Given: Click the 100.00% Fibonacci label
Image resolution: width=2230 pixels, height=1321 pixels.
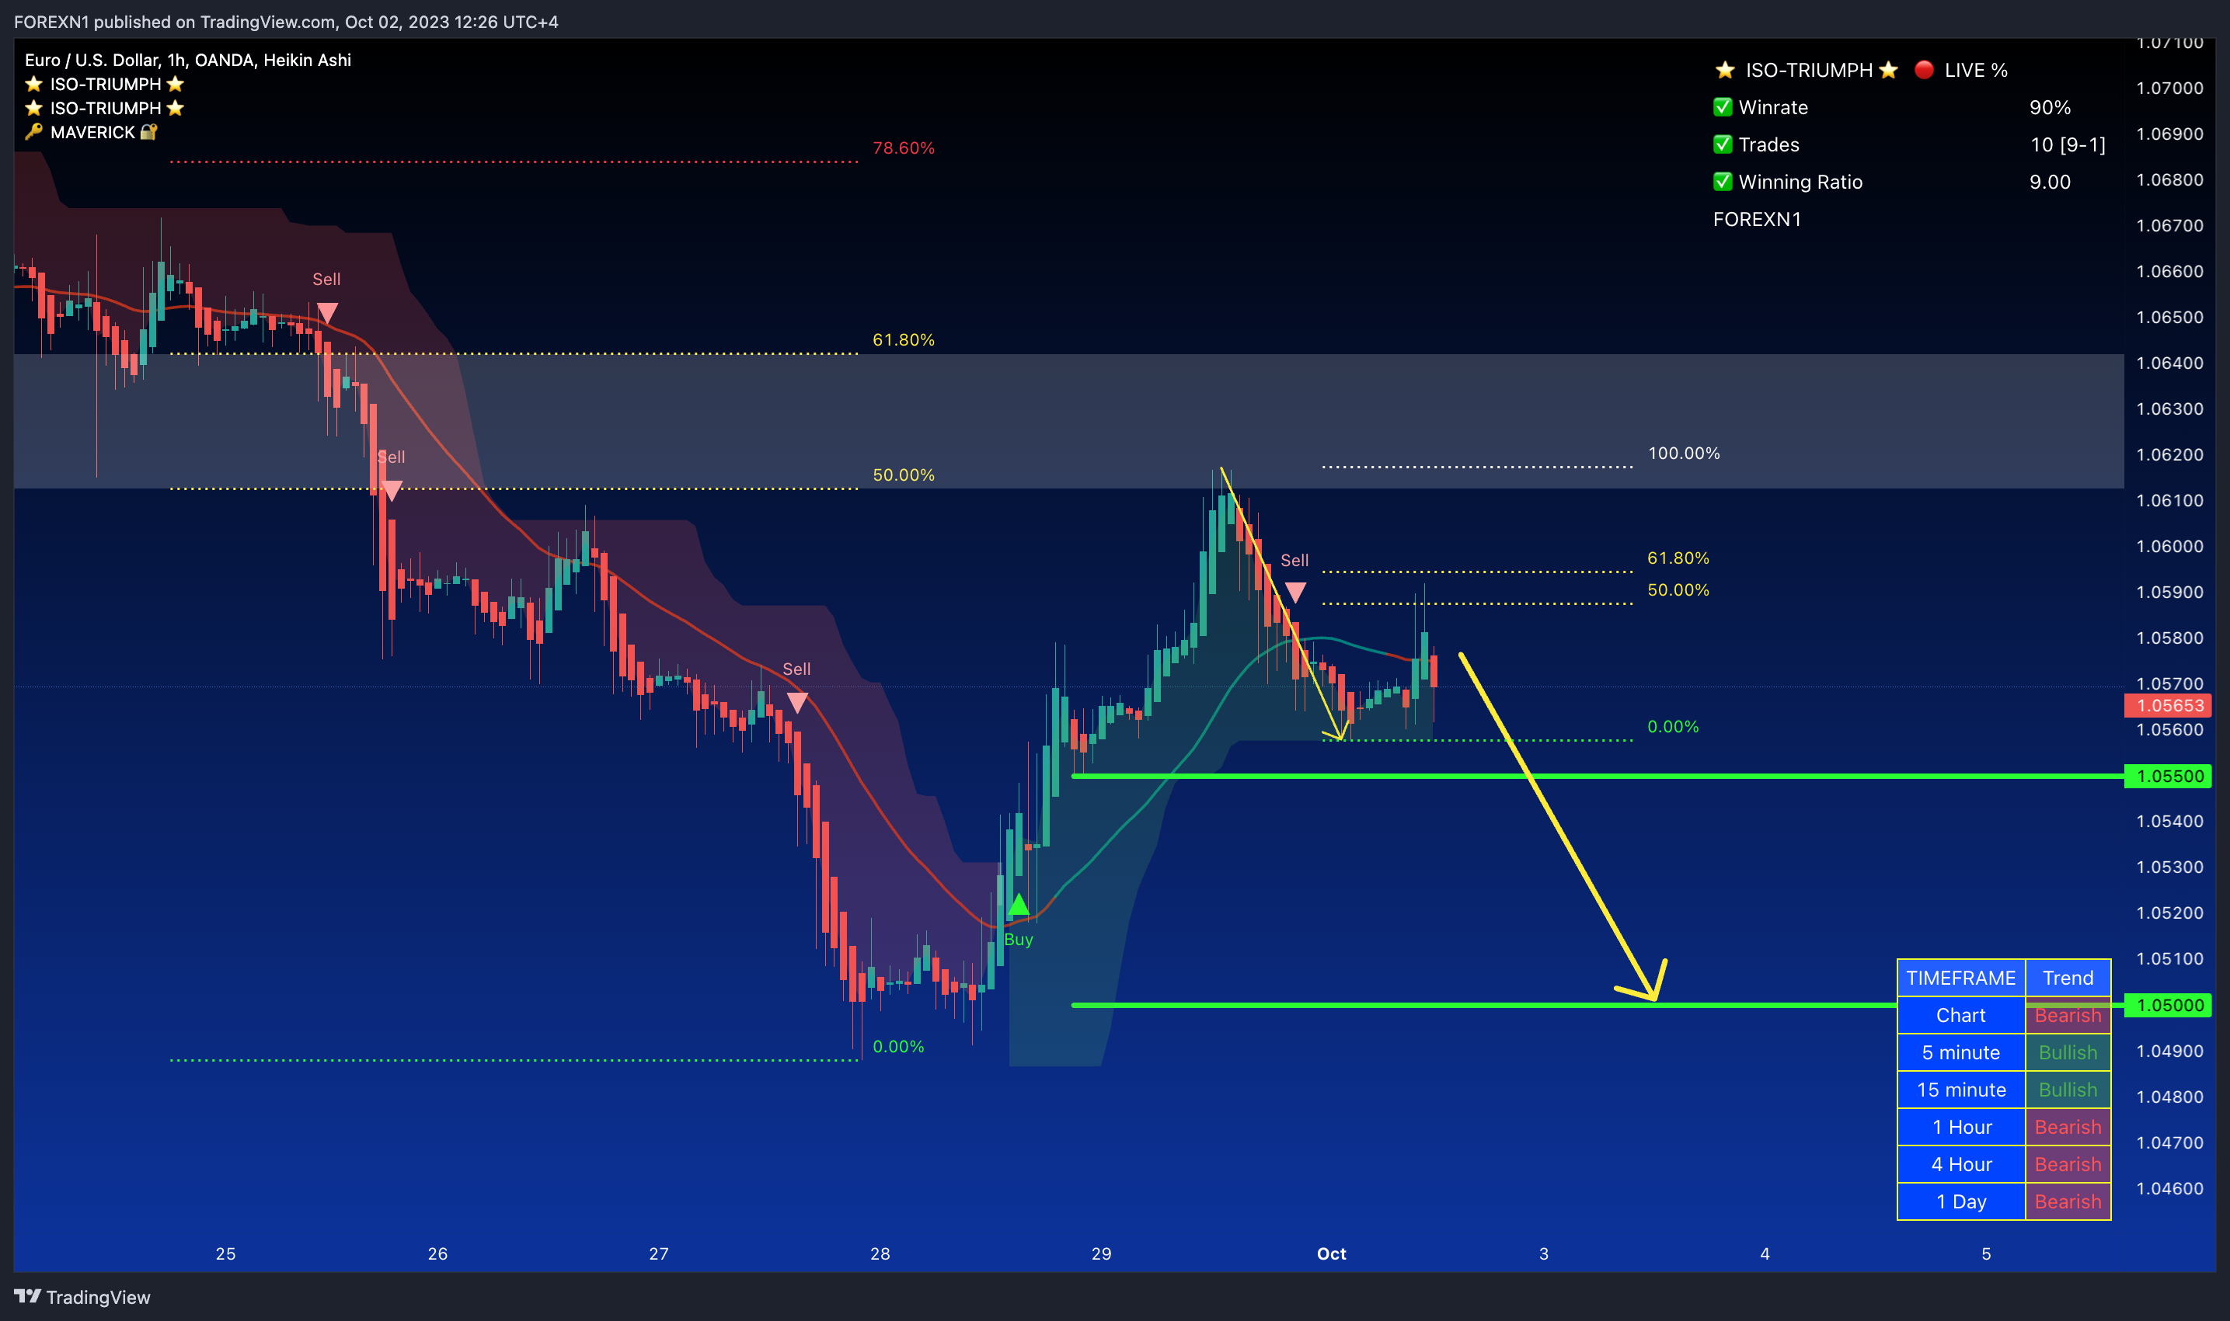Looking at the screenshot, I should (1683, 453).
